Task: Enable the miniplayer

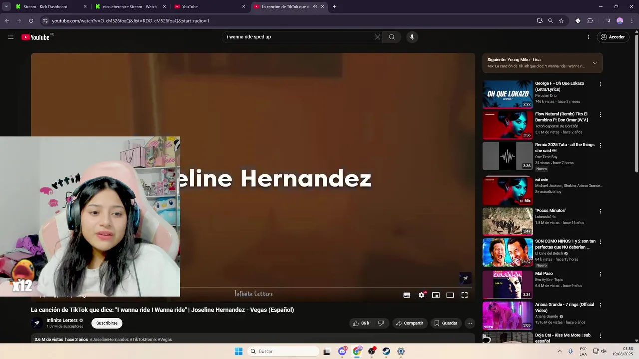Action: pos(436,295)
